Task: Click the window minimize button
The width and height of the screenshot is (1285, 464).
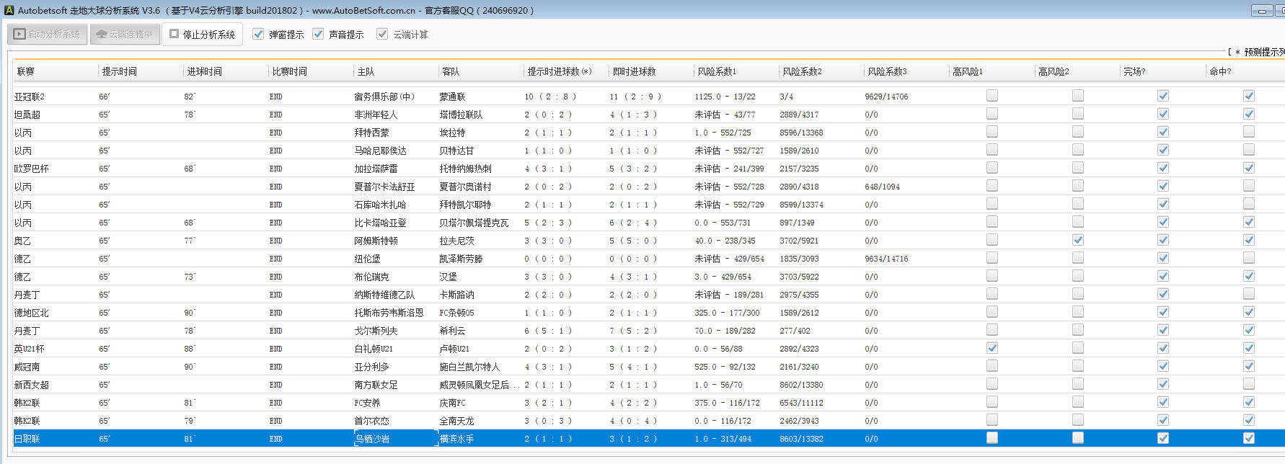Action: click(1261, 11)
